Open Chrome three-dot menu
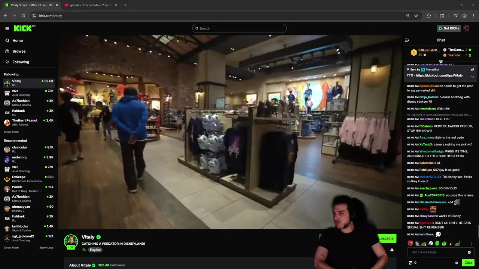Image resolution: width=479 pixels, height=269 pixels. coord(473,16)
